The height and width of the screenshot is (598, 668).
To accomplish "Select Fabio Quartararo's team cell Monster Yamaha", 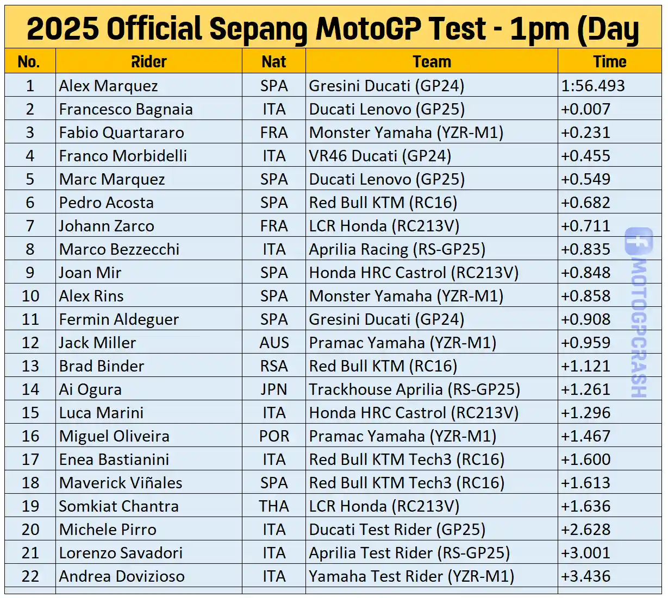I will [406, 133].
